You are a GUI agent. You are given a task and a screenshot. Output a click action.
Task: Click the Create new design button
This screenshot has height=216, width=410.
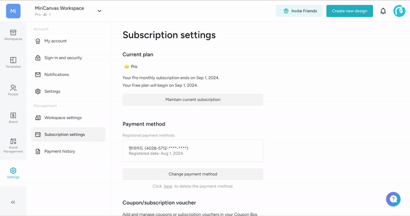(x=349, y=11)
